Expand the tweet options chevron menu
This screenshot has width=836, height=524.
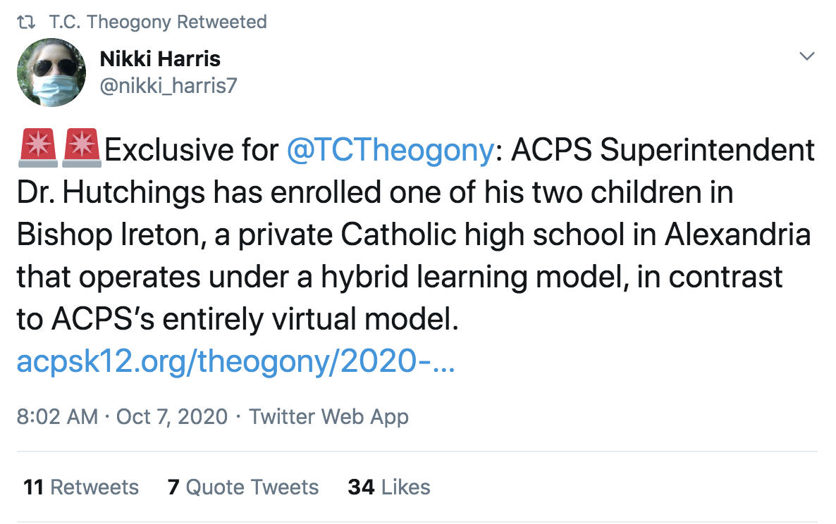[x=806, y=56]
